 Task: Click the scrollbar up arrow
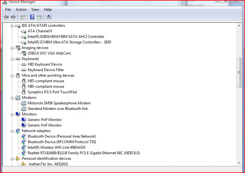(x=239, y=26)
